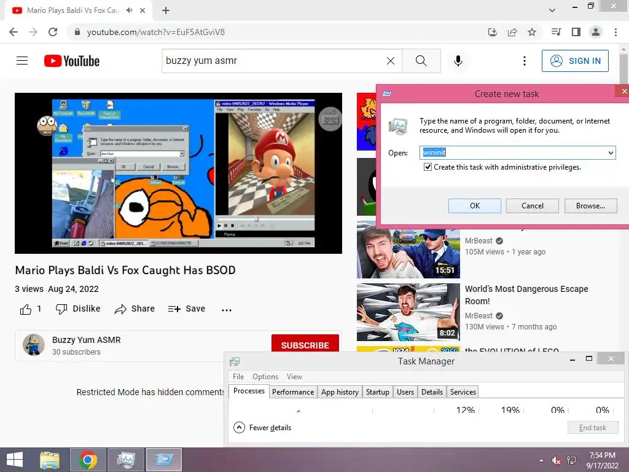Viewport: 629px width, 472px height.
Task: Open Task Manager Options menu
Action: [x=265, y=377]
